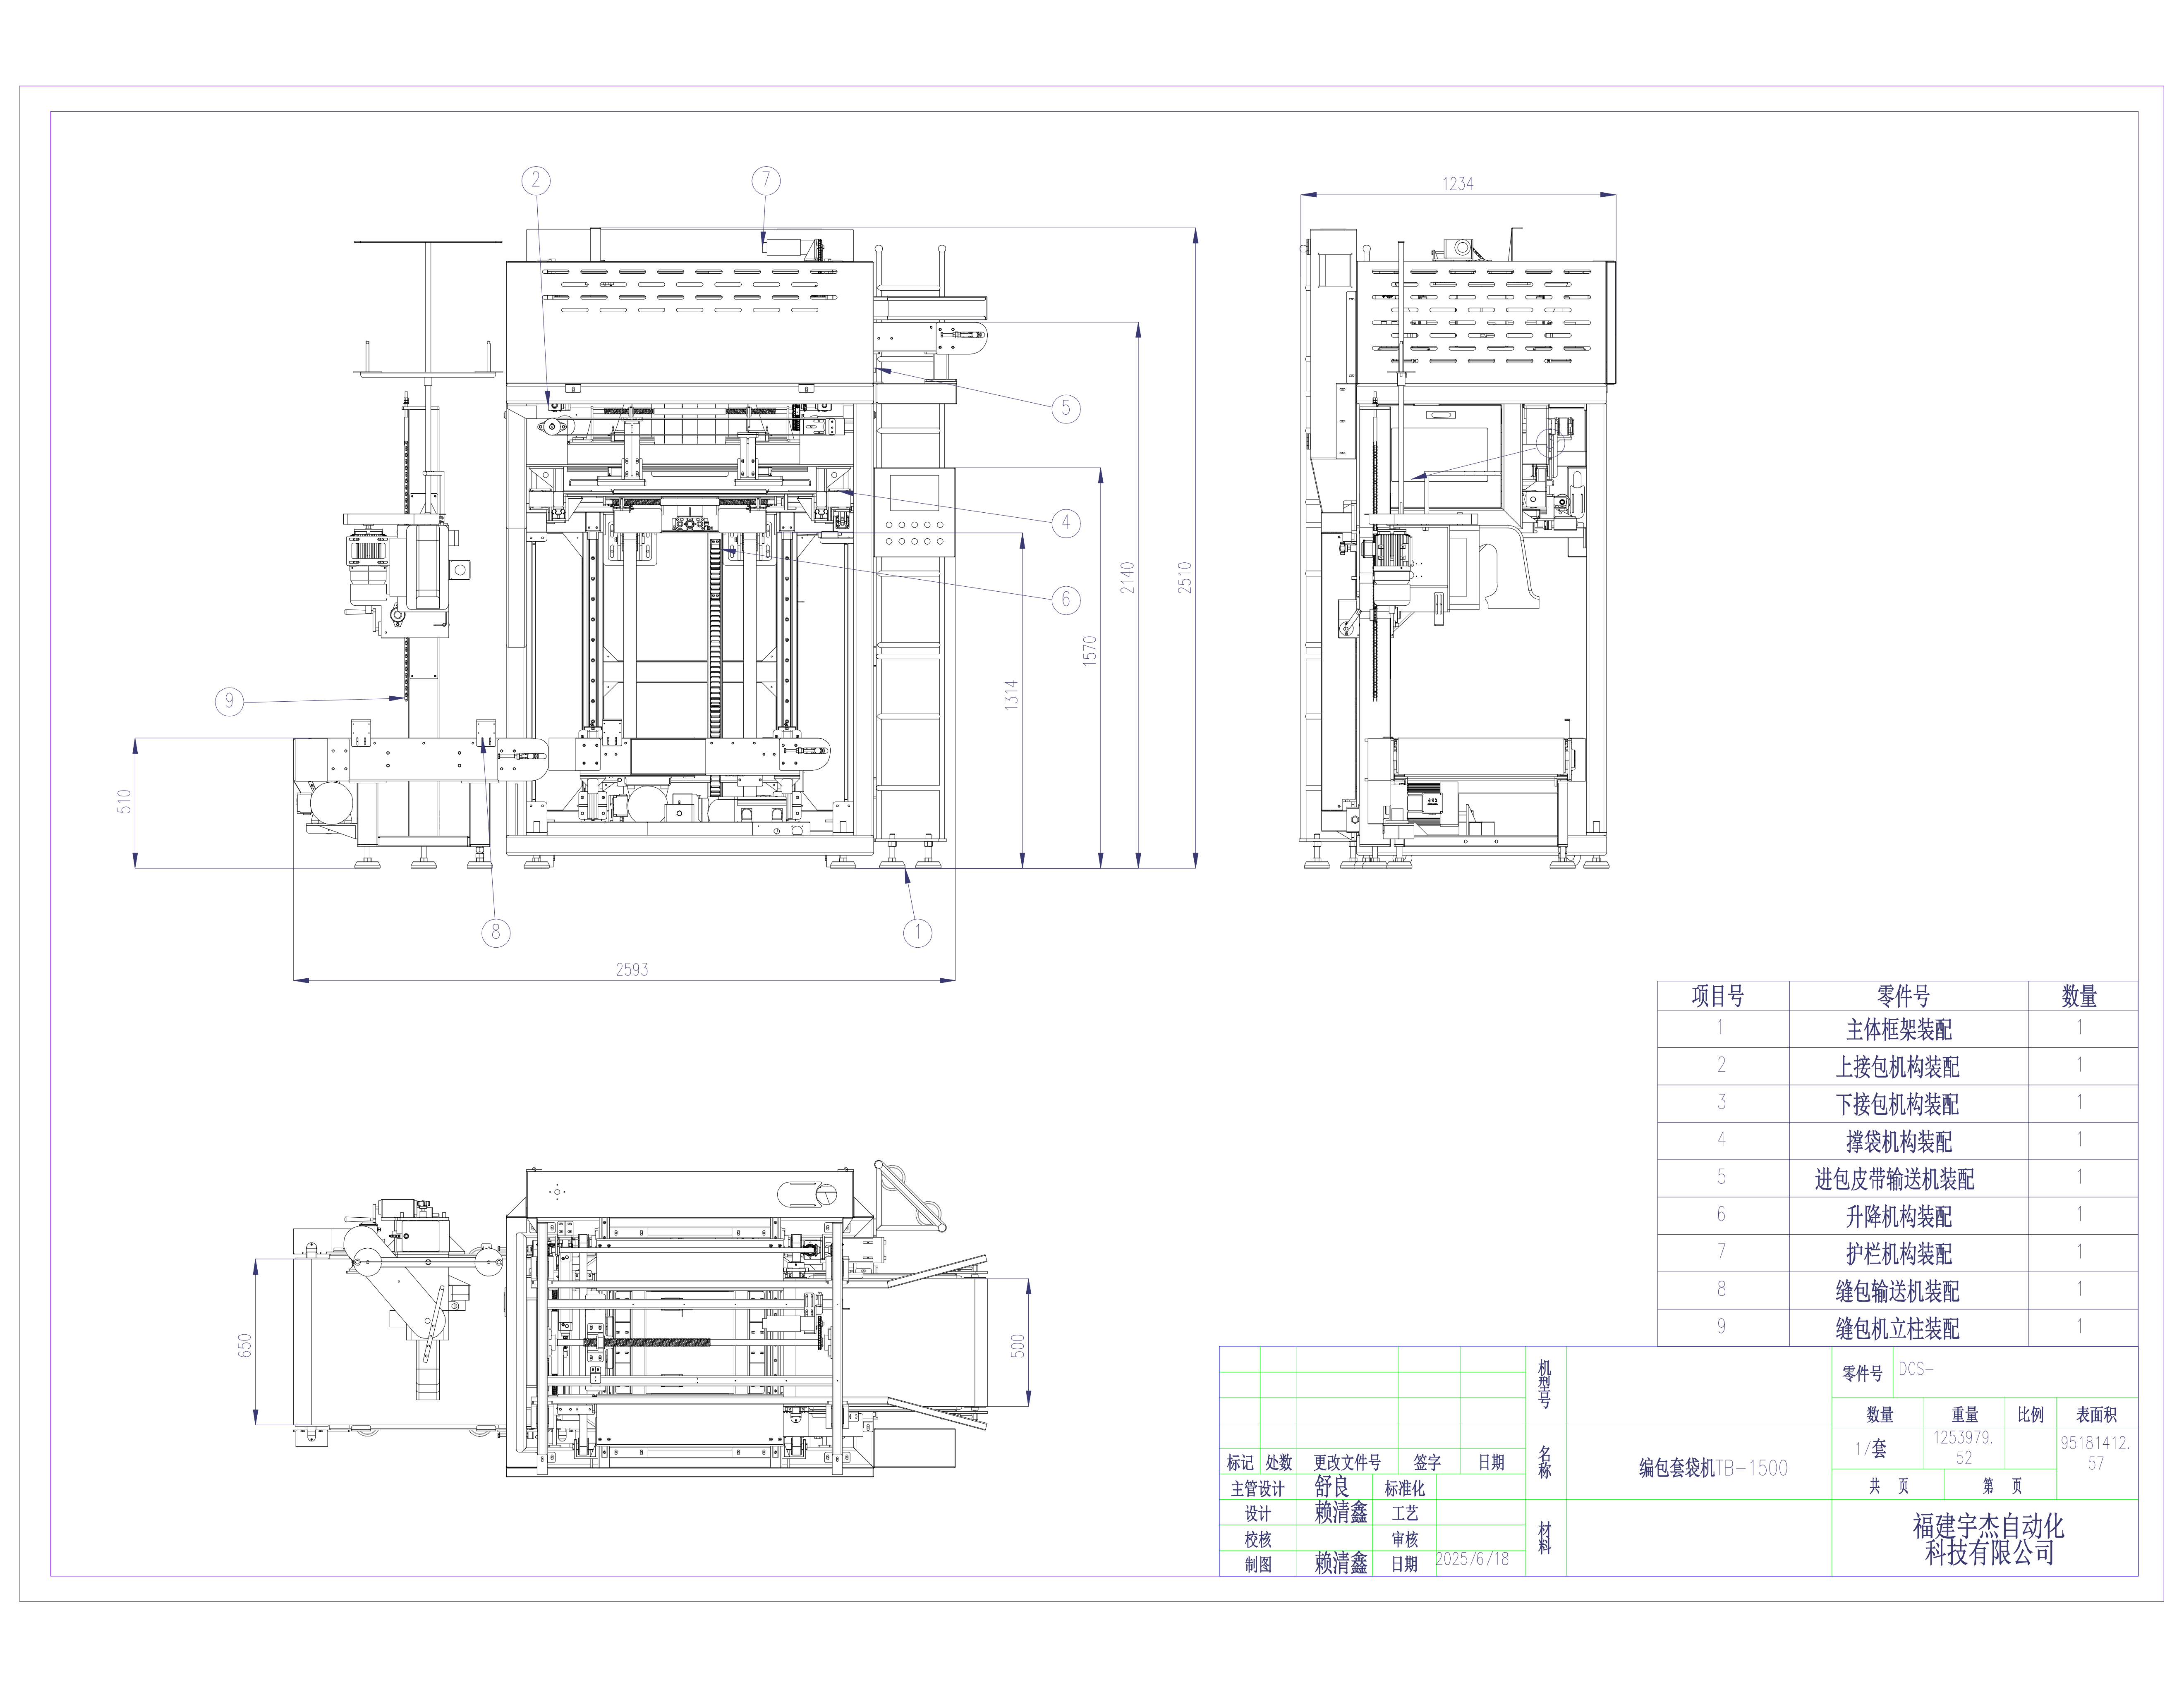
Task: Click the 重量 label in title block
Action: coord(1965,1414)
